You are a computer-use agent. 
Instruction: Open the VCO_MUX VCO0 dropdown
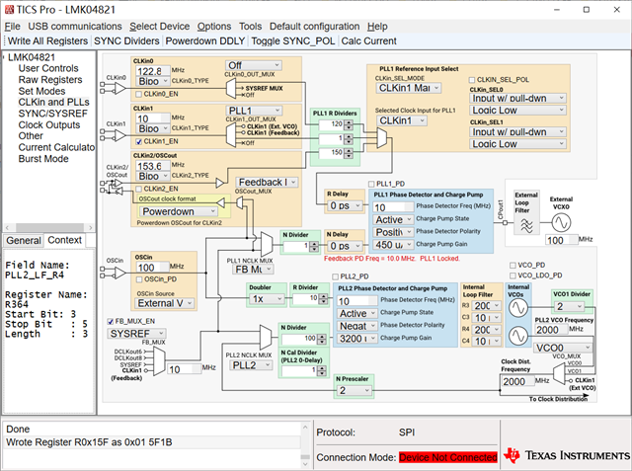[x=562, y=348]
